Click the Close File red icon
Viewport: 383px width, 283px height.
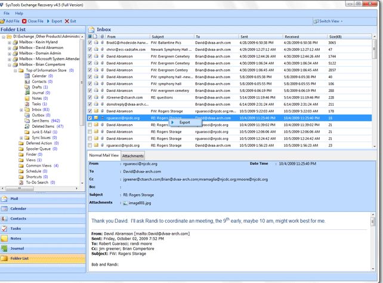[x=24, y=21]
